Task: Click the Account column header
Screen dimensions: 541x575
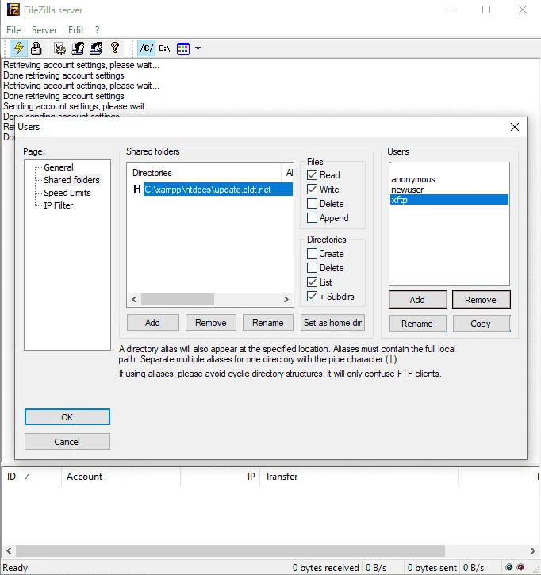Action: pyautogui.click(x=121, y=477)
